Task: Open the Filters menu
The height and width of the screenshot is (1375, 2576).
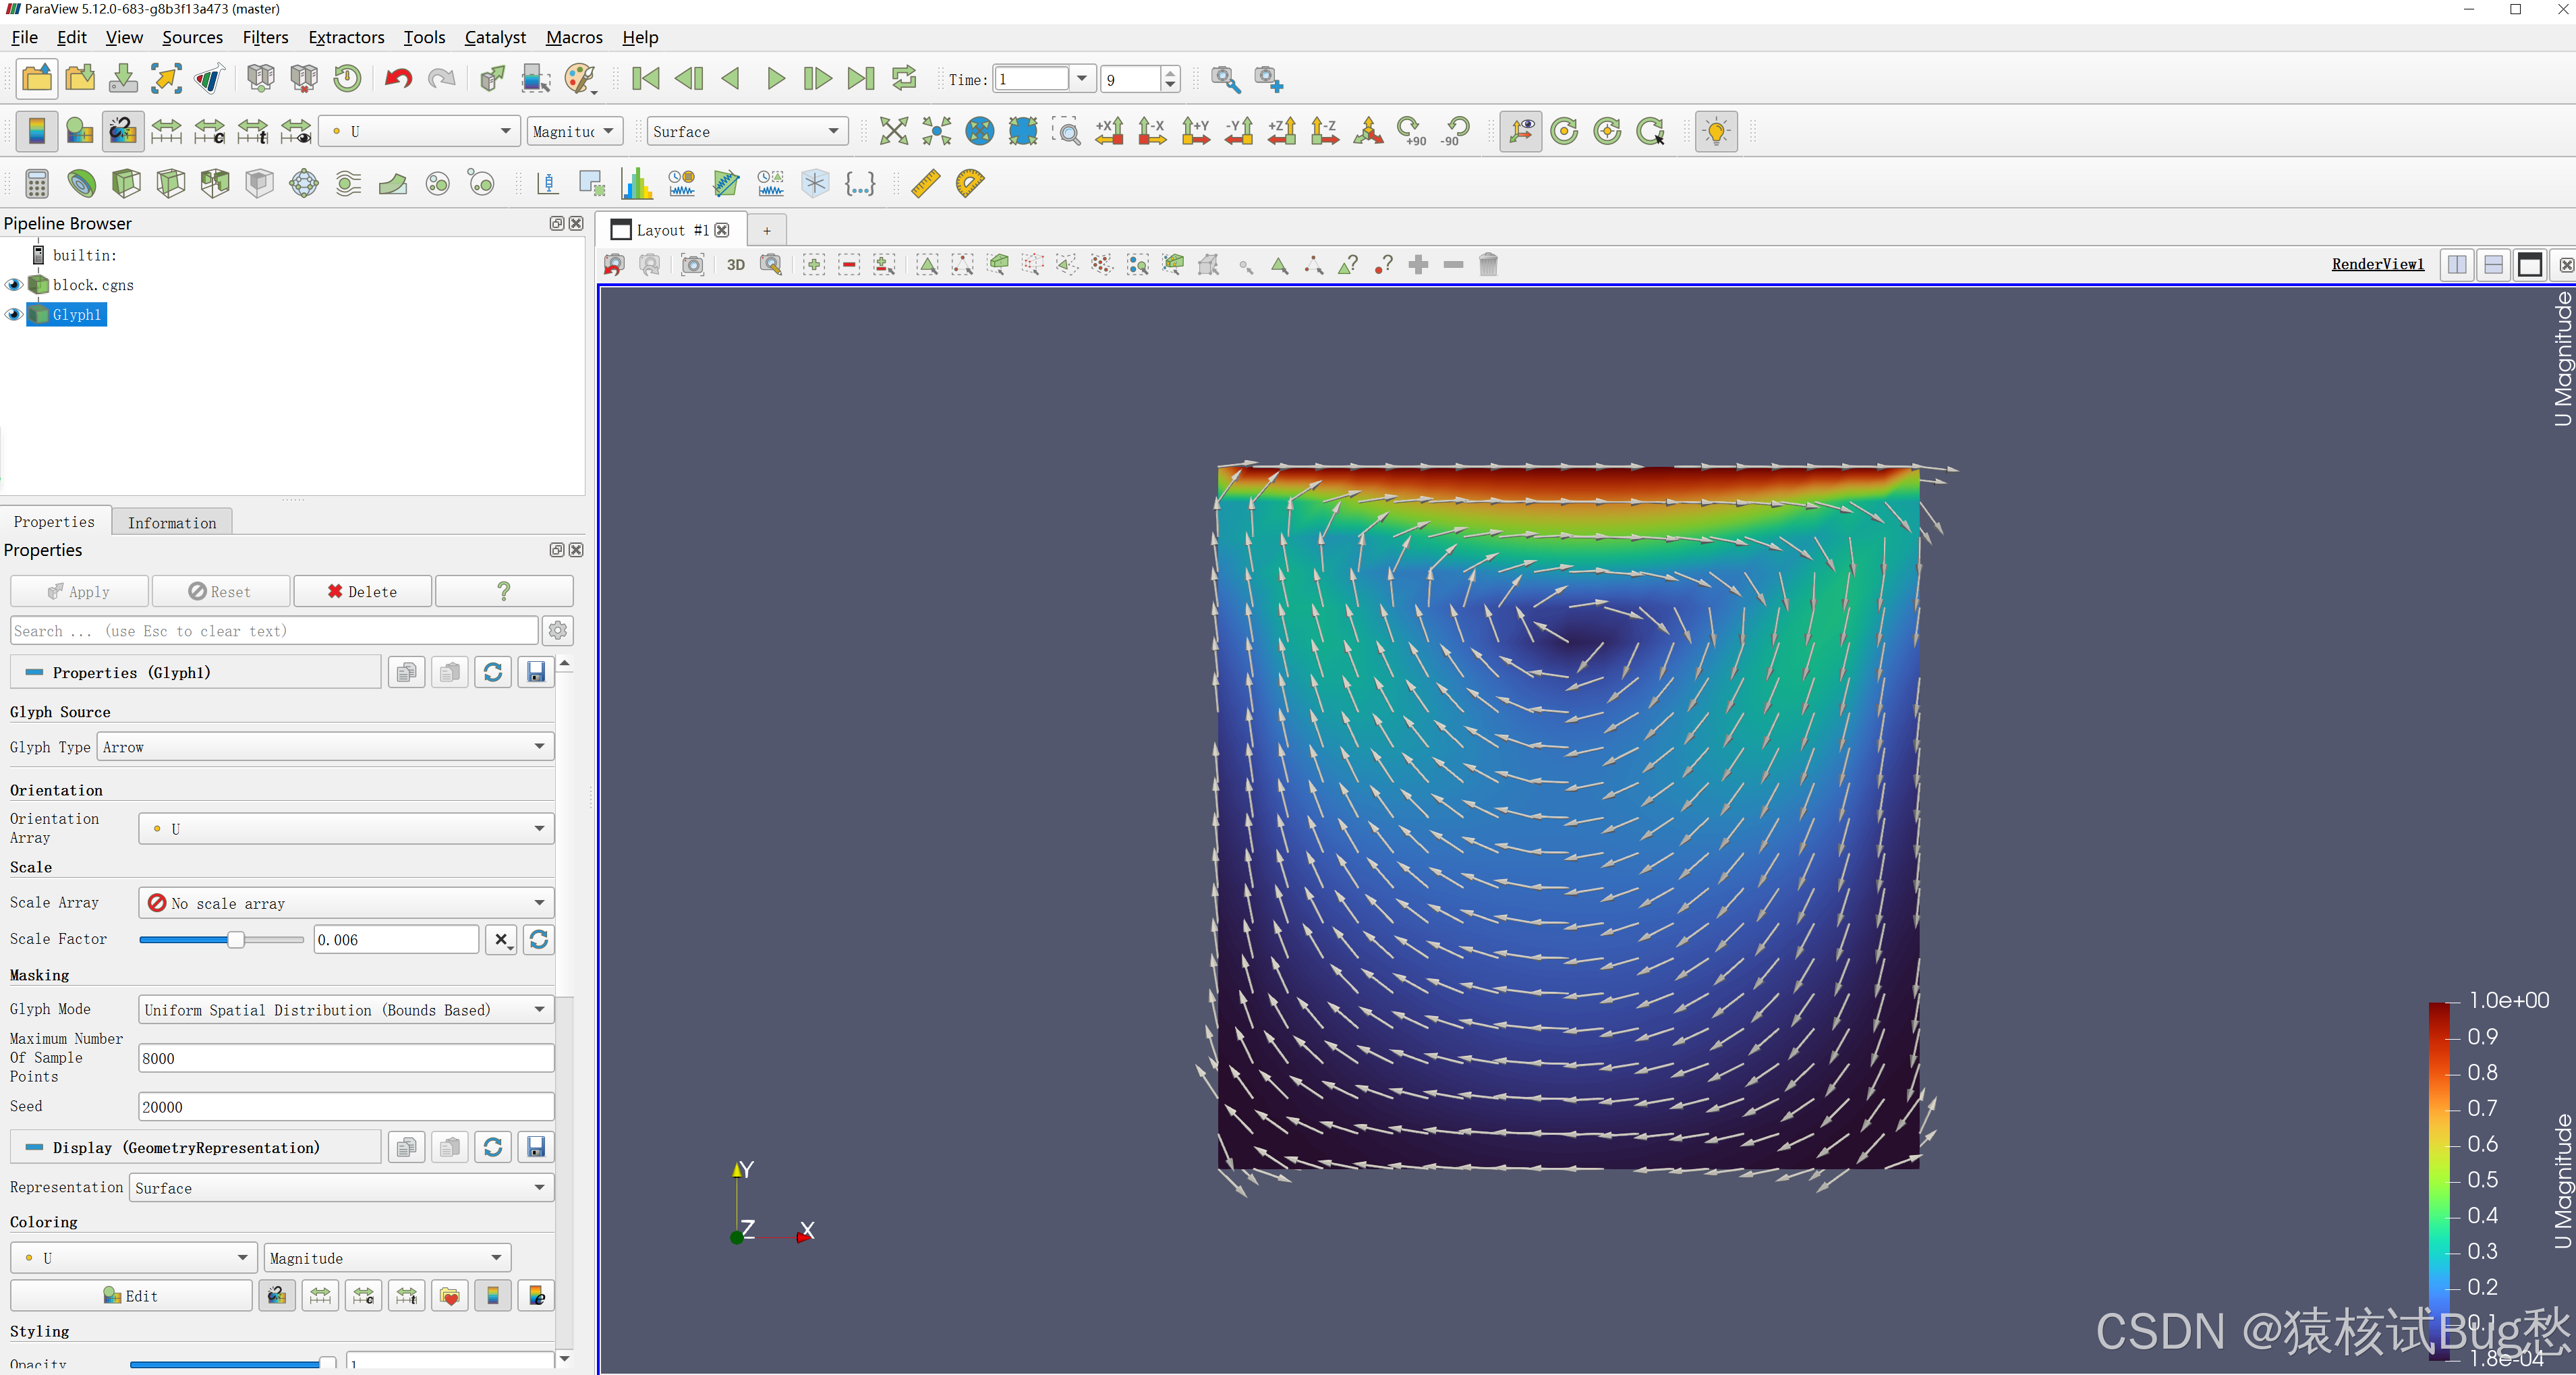Action: coord(265,37)
